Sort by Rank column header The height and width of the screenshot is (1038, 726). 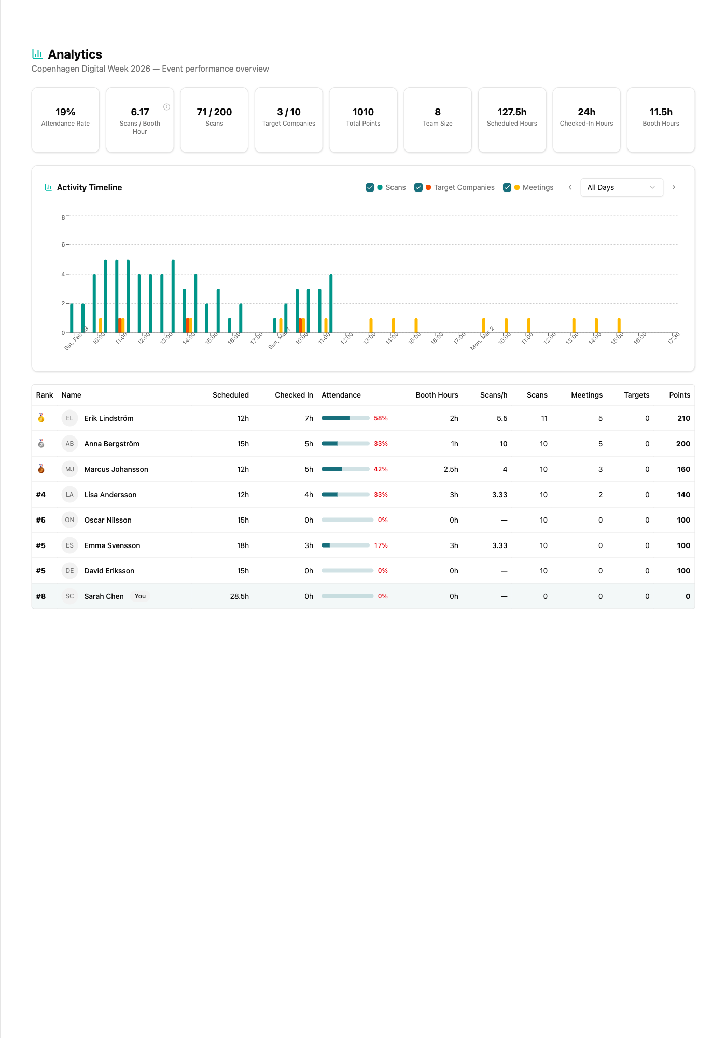45,395
